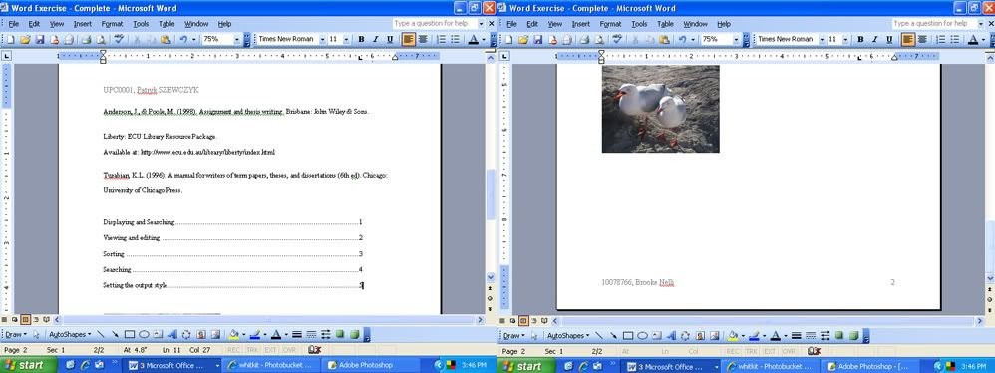This screenshot has height=373, width=995.
Task: Open the Format menu in the left Word window
Action: coord(112,24)
